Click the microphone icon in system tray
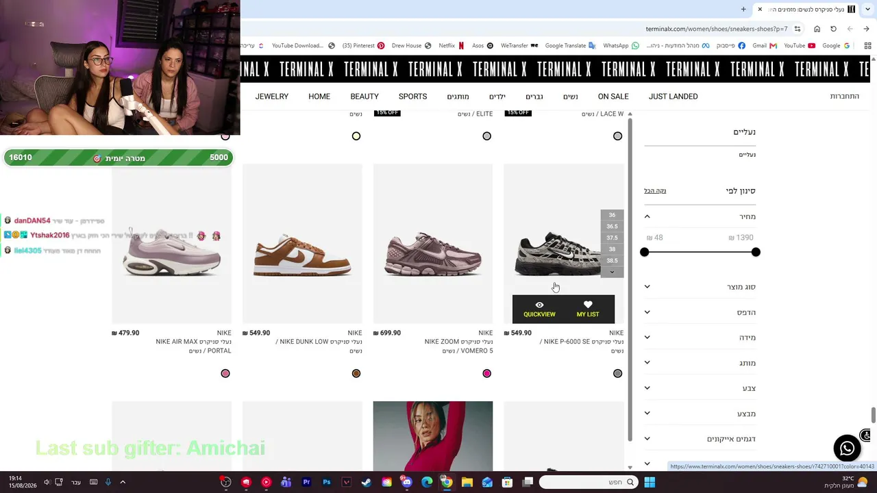Screen dimensions: 877x493 pos(108,482)
